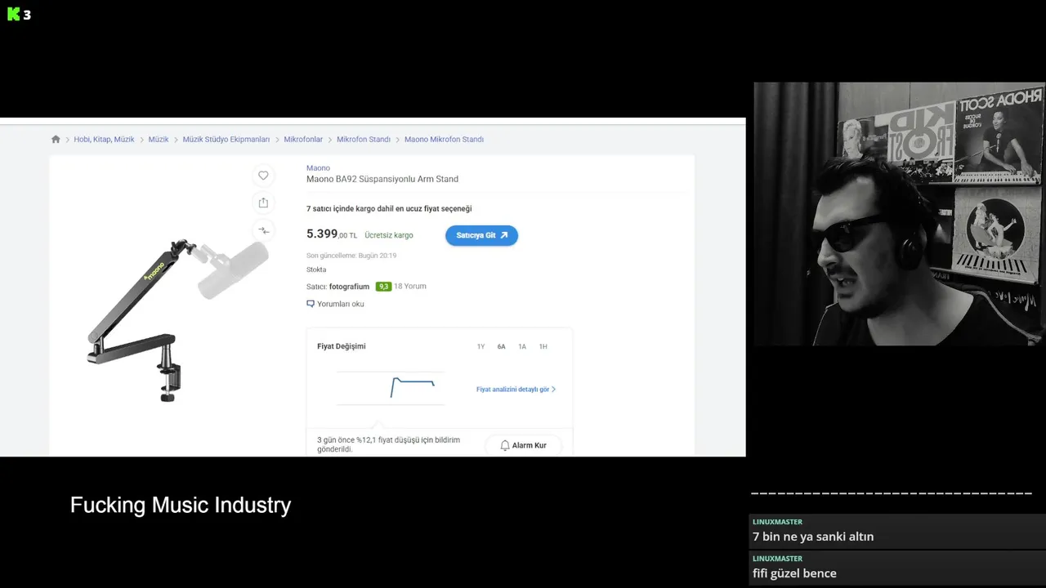The image size is (1046, 588).
Task: Add product to favorites with heart icon
Action: [263, 176]
